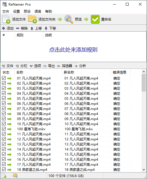This screenshot has height=179, width=147.
Task: Click the 确定 status for 11 凡人风起天南.mp4
Action: click(117, 134)
